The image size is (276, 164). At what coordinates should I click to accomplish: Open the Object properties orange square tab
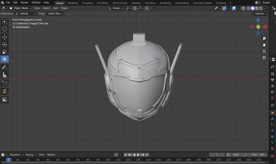[x=272, y=113]
